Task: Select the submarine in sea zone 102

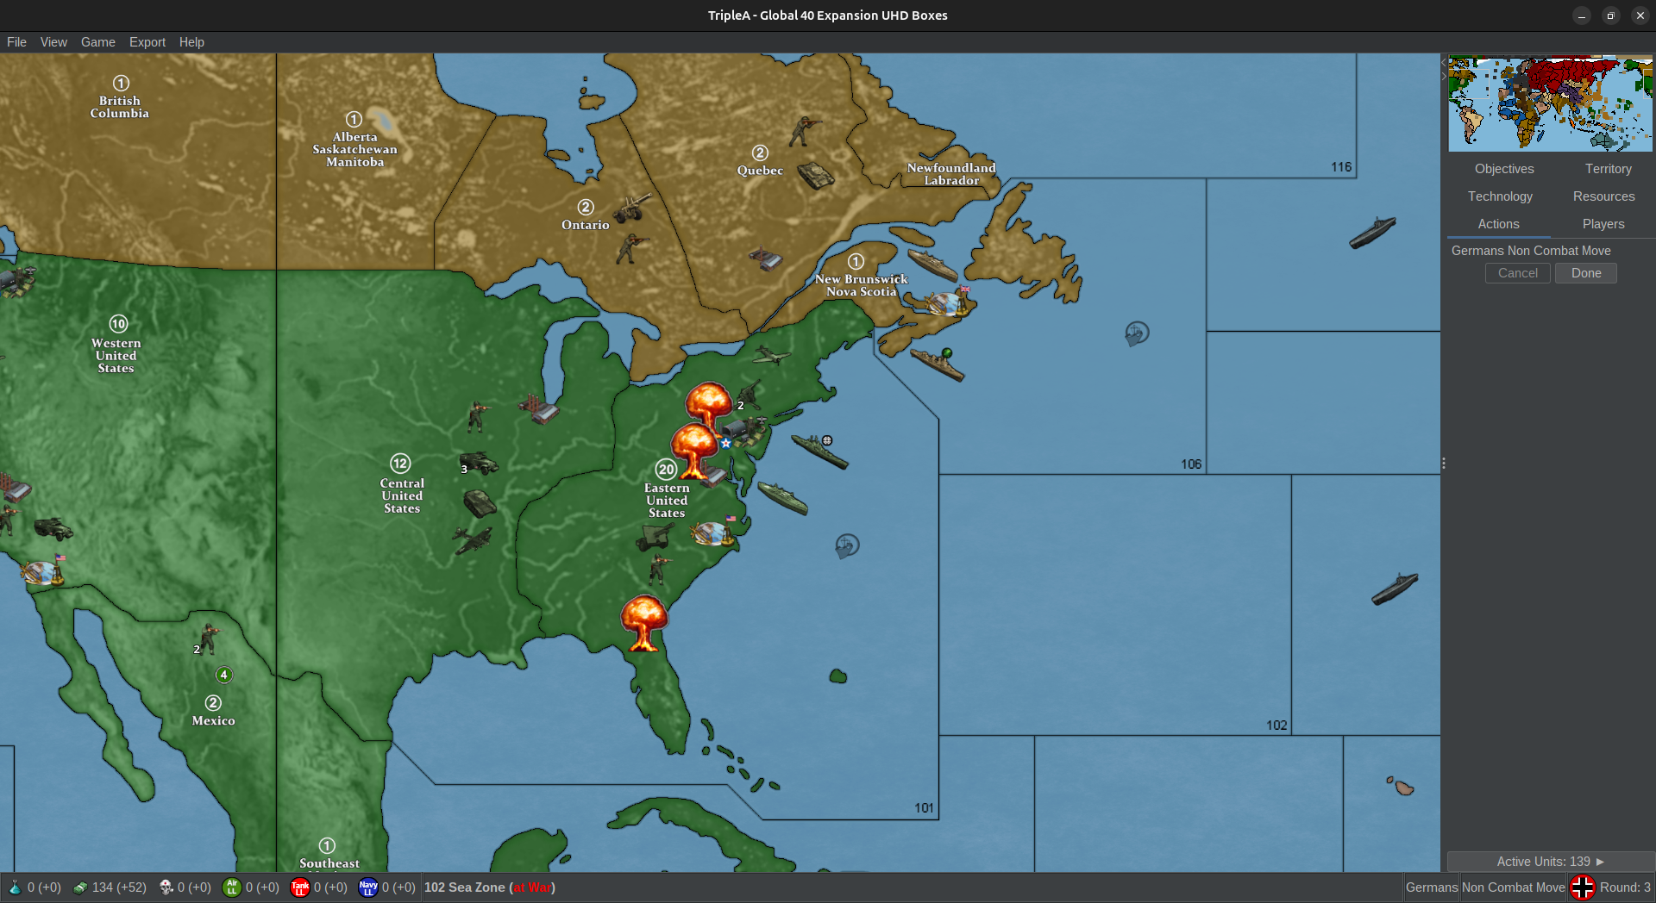Action: [x=1395, y=589]
